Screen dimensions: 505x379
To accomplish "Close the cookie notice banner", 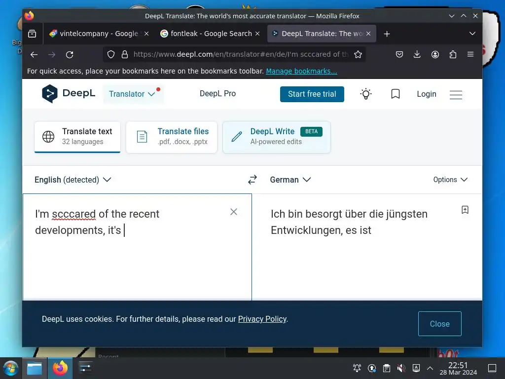I will (x=439, y=324).
